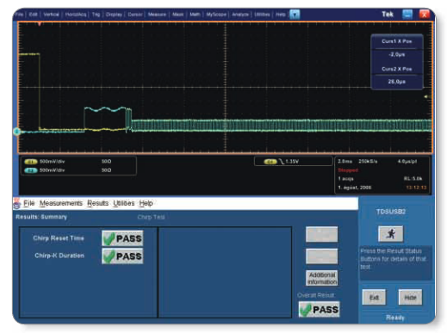
Task: Click the 26.0µs cursor 2 value
Action: (397, 82)
